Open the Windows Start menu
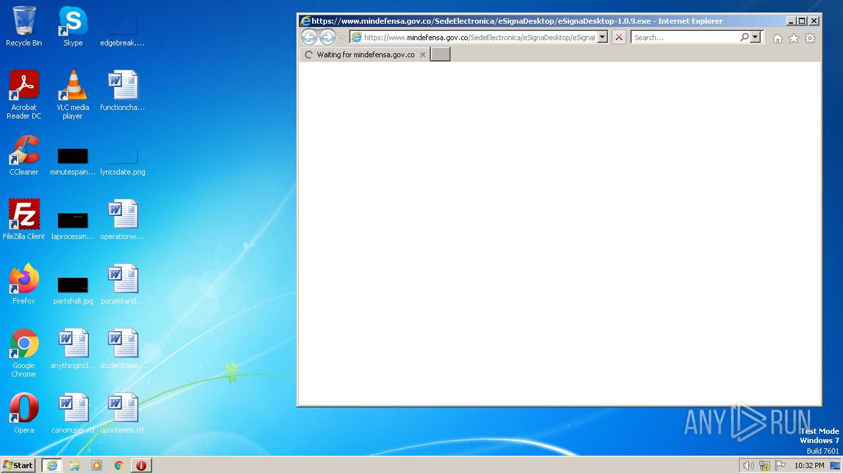Screen dimensions: 843x474 (18, 465)
